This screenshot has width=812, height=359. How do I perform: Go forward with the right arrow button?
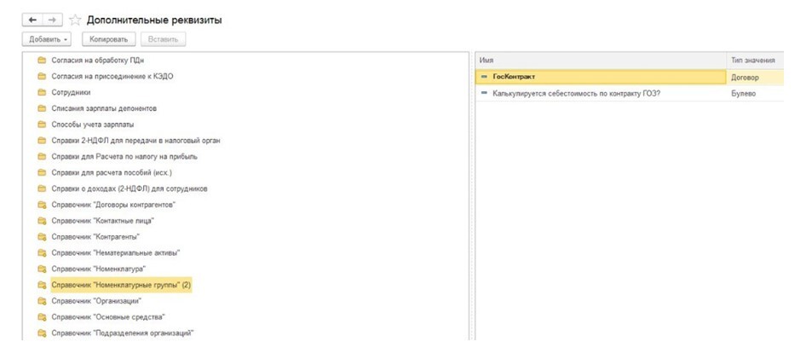click(52, 20)
